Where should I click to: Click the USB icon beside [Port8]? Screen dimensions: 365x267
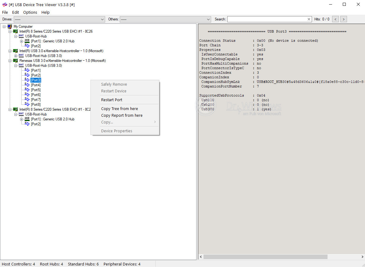tap(27, 104)
